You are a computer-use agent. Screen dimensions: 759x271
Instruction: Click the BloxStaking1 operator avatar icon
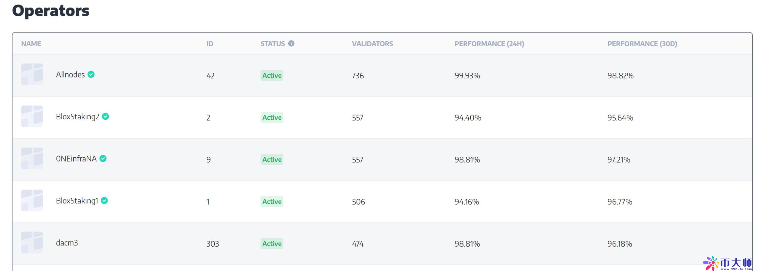tap(32, 200)
